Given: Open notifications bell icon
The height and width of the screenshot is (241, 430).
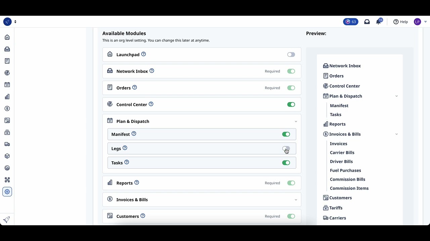Looking at the screenshot, I should [379, 22].
